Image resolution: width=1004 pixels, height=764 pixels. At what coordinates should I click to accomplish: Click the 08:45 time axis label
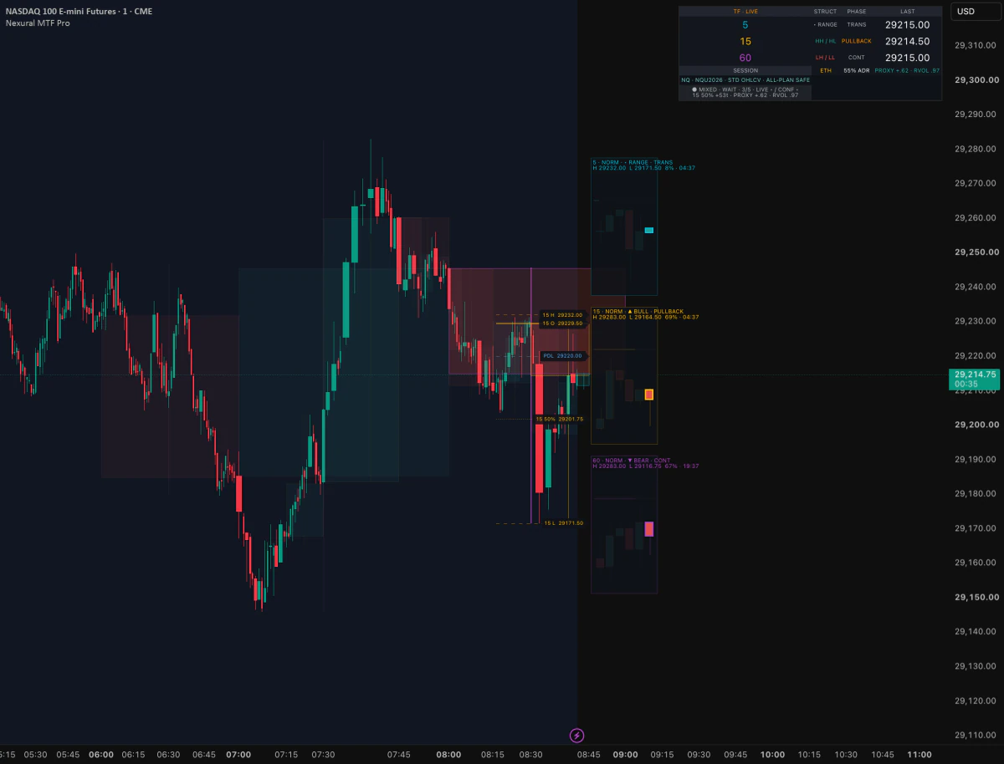point(588,754)
